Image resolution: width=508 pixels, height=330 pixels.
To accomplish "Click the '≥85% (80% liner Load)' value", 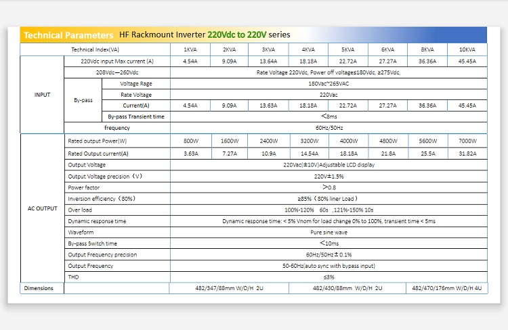I will point(328,199).
